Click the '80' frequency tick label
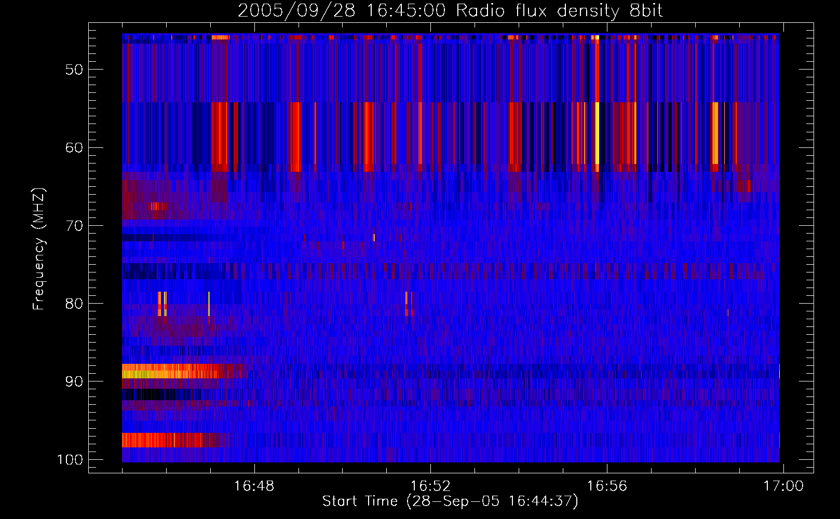This screenshot has height=519, width=840. tap(74, 304)
